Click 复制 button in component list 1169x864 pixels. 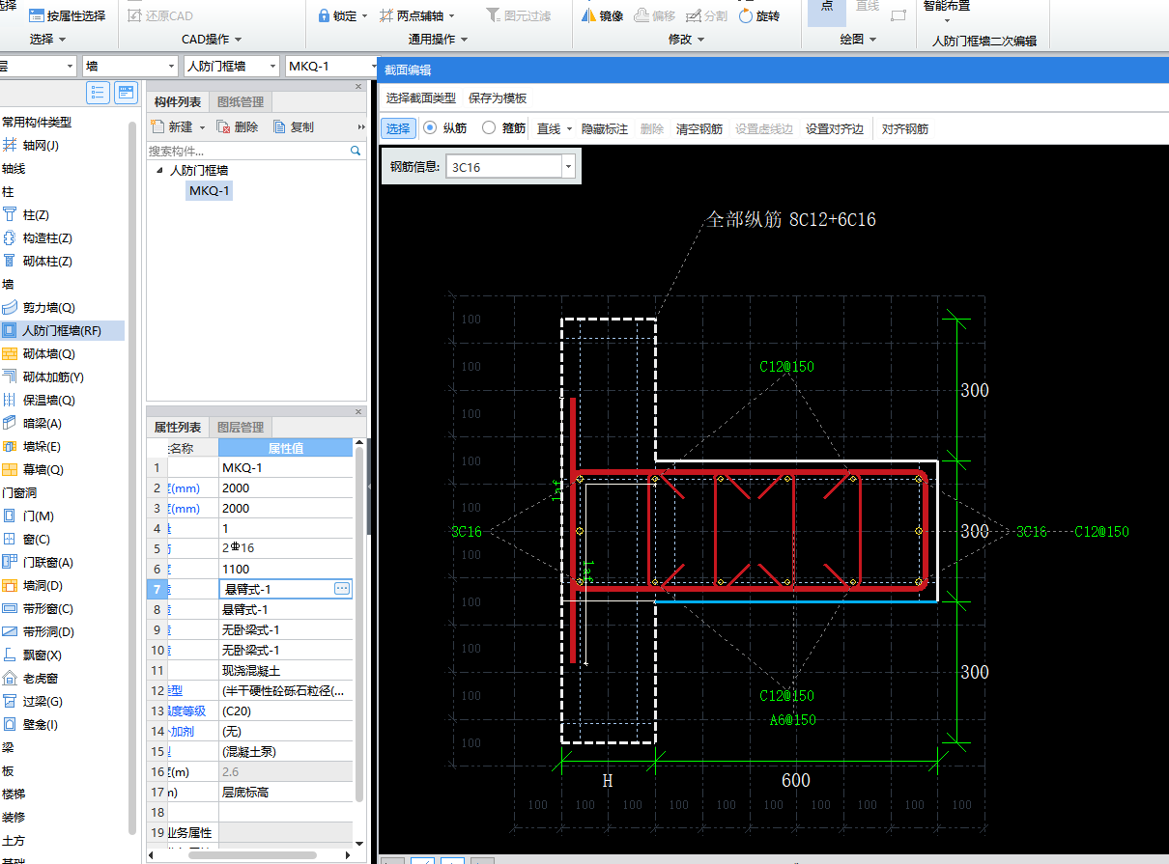click(294, 127)
